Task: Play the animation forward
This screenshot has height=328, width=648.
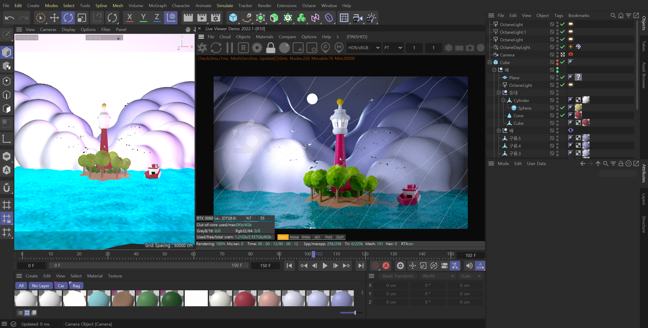Action: click(325, 265)
